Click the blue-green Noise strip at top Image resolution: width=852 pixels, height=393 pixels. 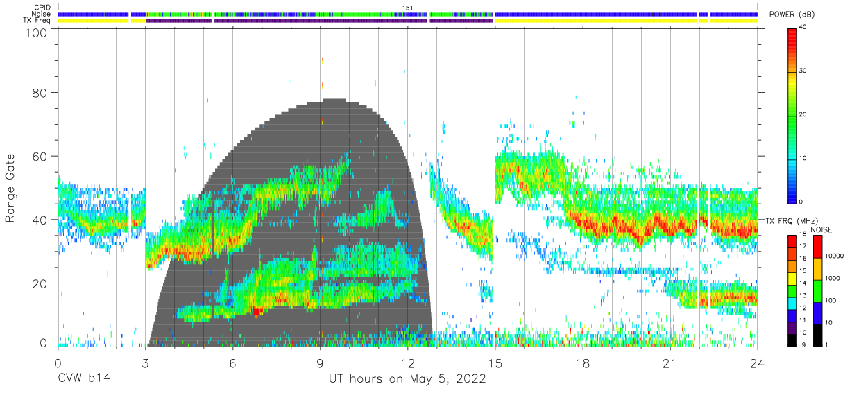408,14
